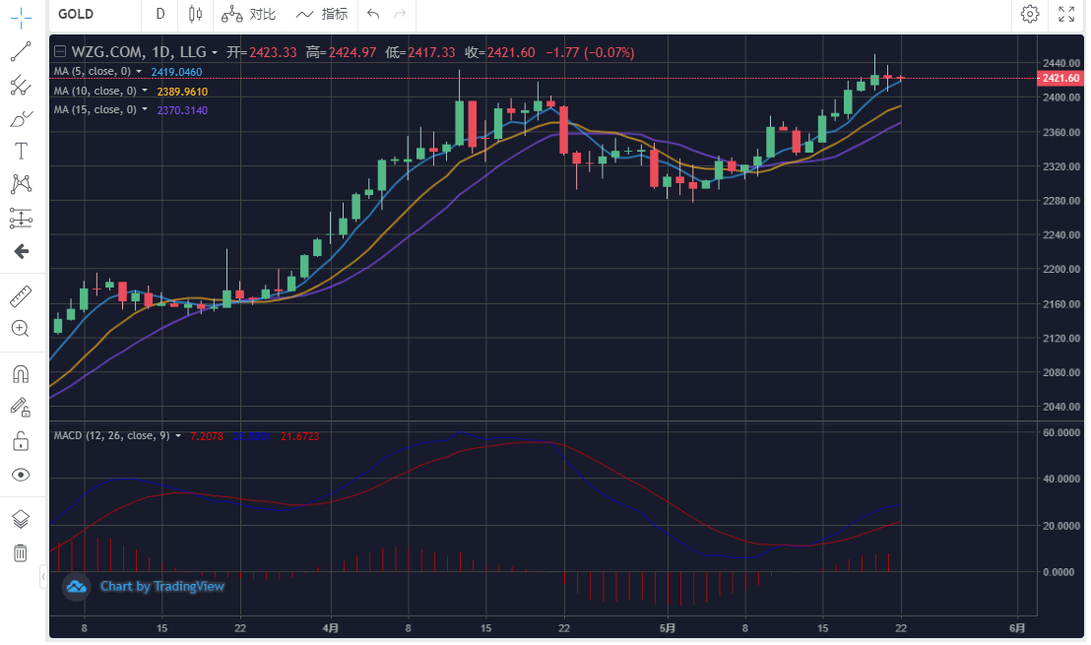Expand the MACD indicator dropdown arrow
1091x645 pixels.
178,435
